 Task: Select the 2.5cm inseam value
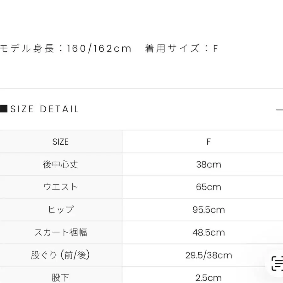208,278
